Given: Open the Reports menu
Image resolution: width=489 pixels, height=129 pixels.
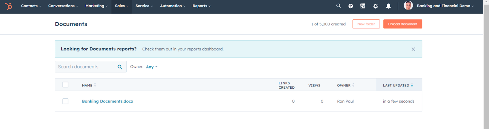Looking at the screenshot, I should pos(201,6).
